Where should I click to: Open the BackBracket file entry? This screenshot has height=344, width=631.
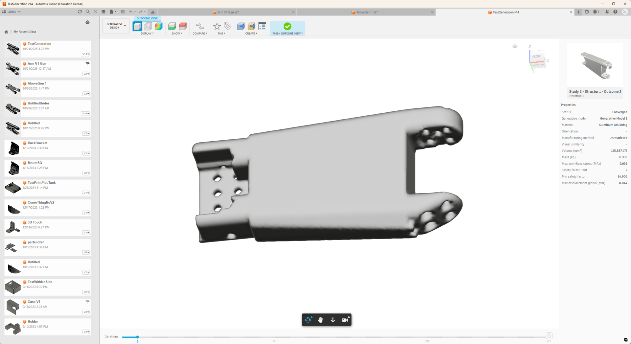point(48,148)
